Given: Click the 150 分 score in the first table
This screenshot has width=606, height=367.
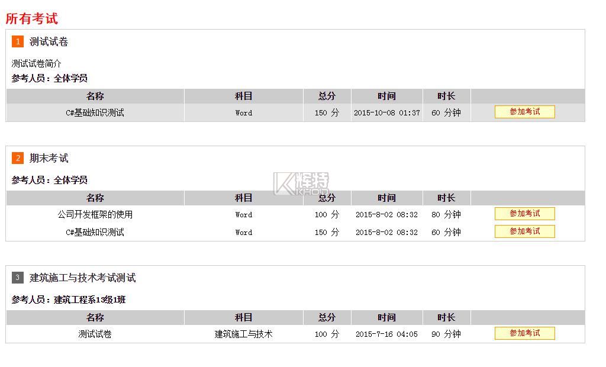Looking at the screenshot, I should (x=327, y=112).
